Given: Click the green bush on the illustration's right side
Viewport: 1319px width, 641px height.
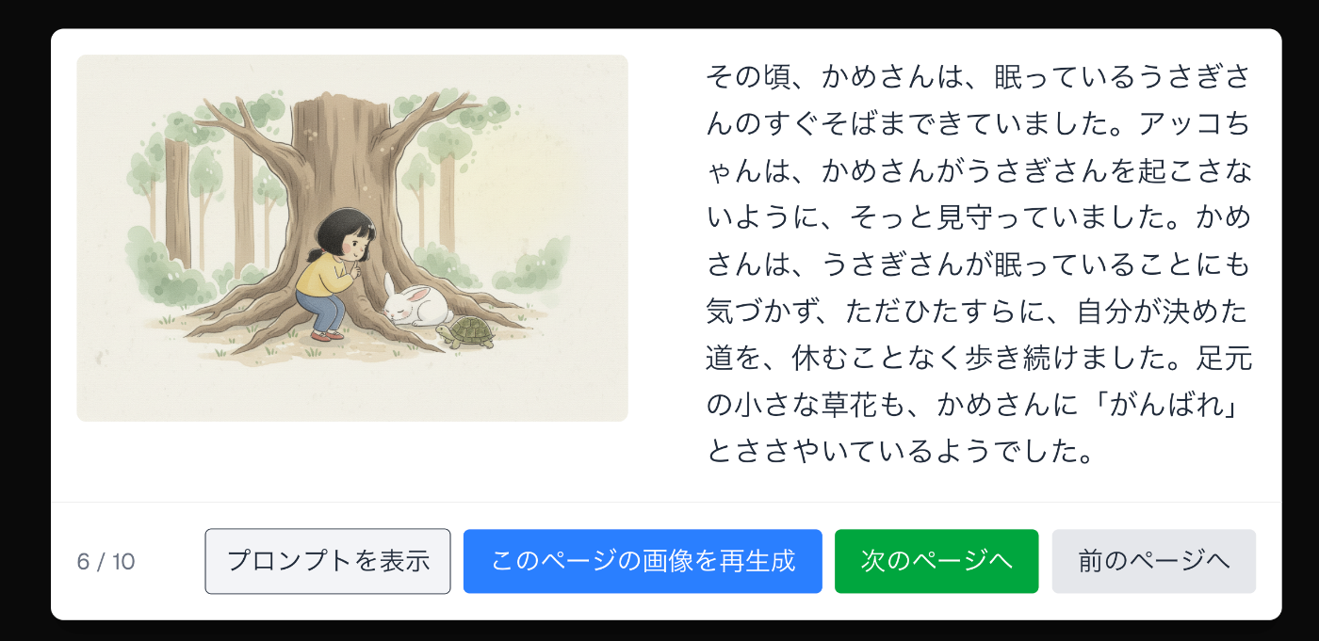Looking at the screenshot, I should pos(537,266).
